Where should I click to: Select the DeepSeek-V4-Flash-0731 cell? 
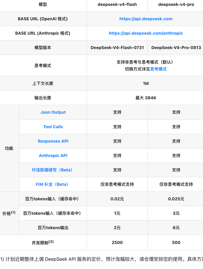point(117,48)
